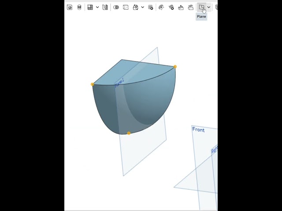Image resolution: width=282 pixels, height=211 pixels.
Task: Select the Split tool icon
Action: 126,7
